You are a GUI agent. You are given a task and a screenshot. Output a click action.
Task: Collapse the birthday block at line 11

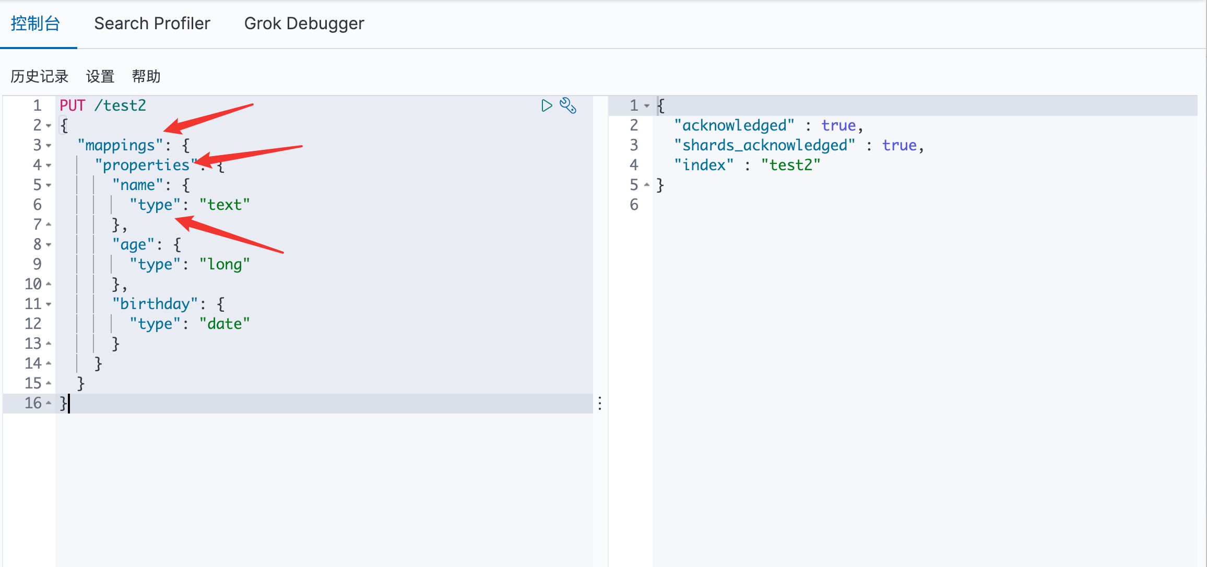tap(49, 304)
